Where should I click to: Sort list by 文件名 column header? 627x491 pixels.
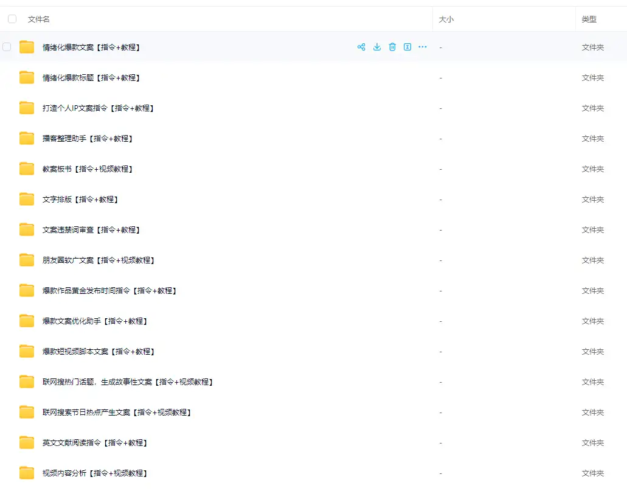tap(39, 19)
